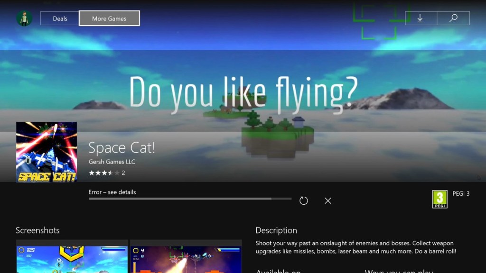Click the Space Cat! game cover art
The height and width of the screenshot is (273, 486).
tap(47, 152)
